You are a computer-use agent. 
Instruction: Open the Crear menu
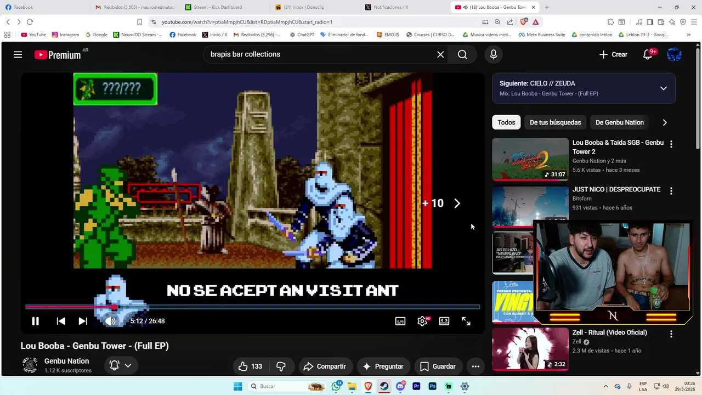tap(613, 54)
